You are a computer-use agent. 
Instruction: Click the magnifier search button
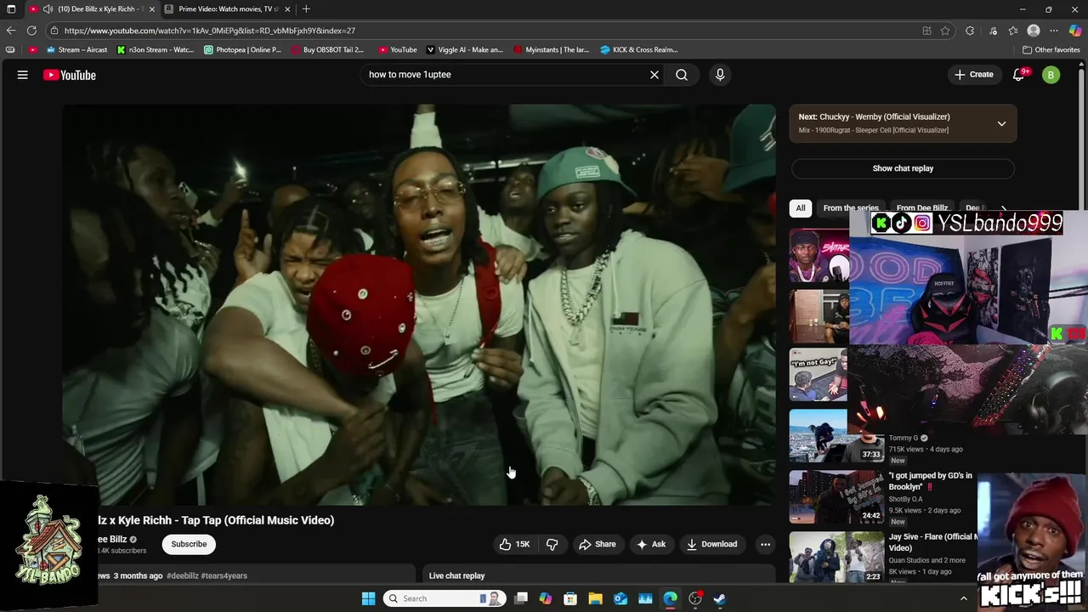682,75
